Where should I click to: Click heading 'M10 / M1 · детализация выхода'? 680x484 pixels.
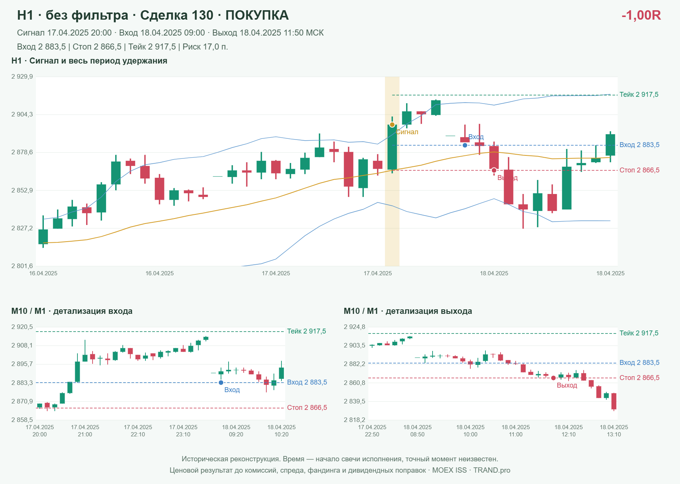point(408,311)
